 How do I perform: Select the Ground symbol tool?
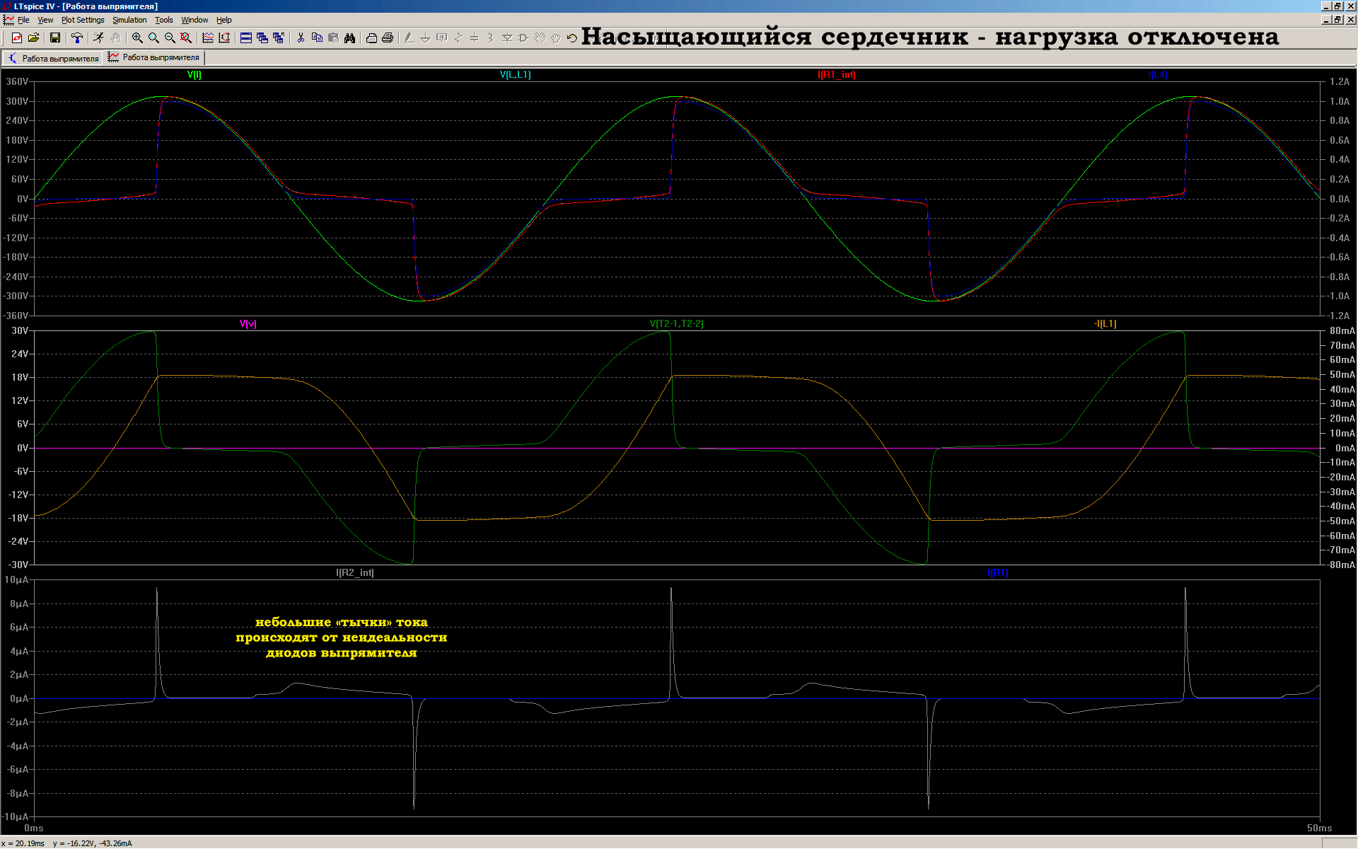pos(426,38)
